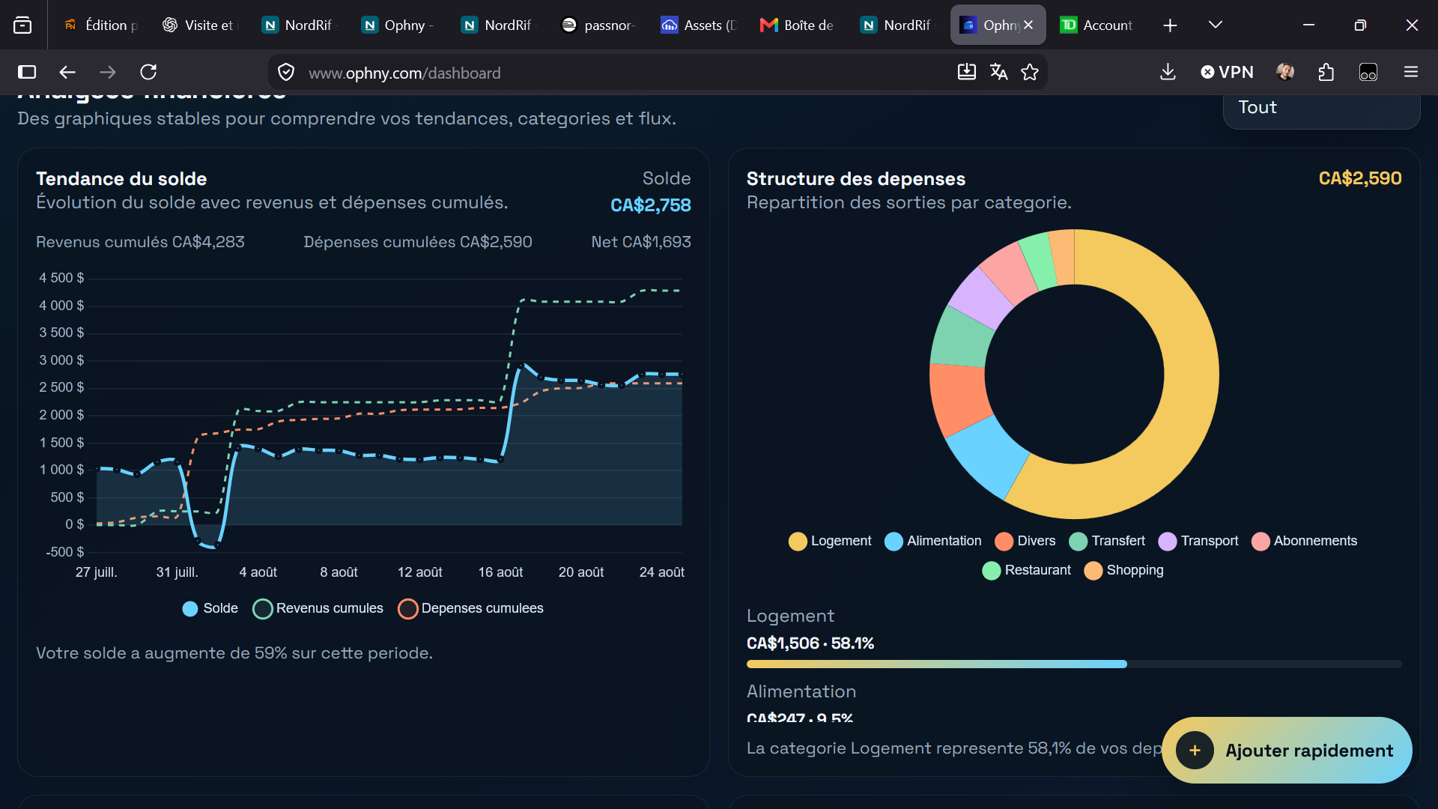
Task: Install the site as an app
Action: [967, 72]
